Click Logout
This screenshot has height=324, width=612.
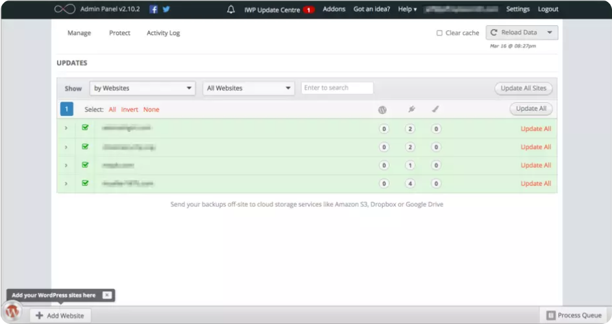(548, 9)
